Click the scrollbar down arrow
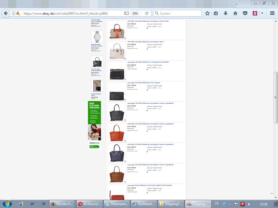Image resolution: width=278 pixels, height=208 pixels. point(276,198)
